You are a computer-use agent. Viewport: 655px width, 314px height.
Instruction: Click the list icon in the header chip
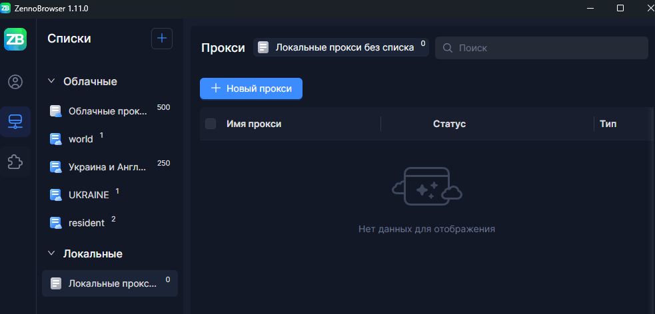(x=263, y=47)
